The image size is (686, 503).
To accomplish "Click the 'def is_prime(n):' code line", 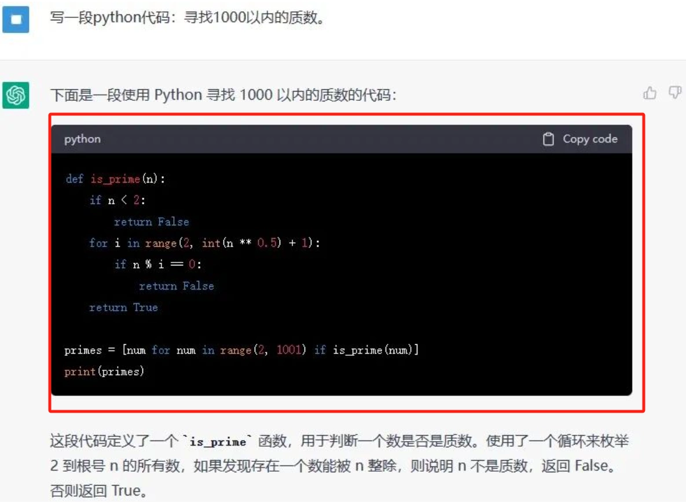I will coord(116,178).
